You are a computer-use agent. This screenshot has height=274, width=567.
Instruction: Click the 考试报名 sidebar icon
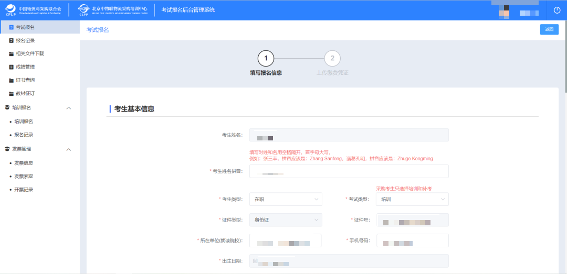[11, 27]
